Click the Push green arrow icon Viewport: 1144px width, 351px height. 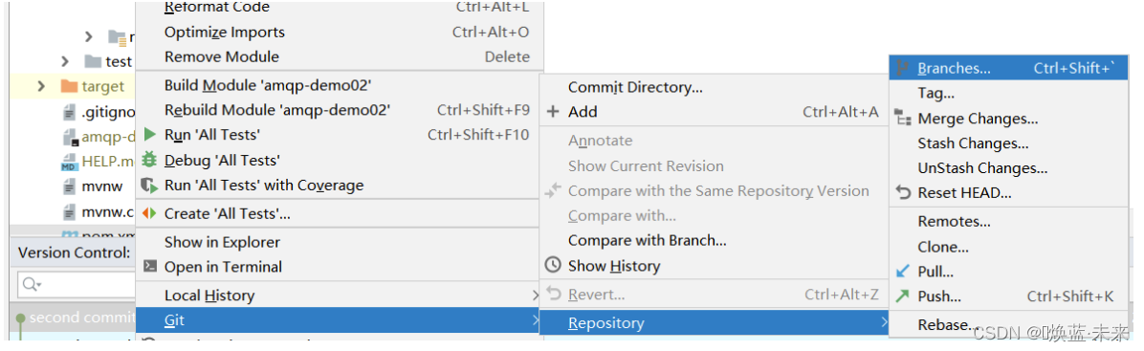pyautogui.click(x=903, y=296)
